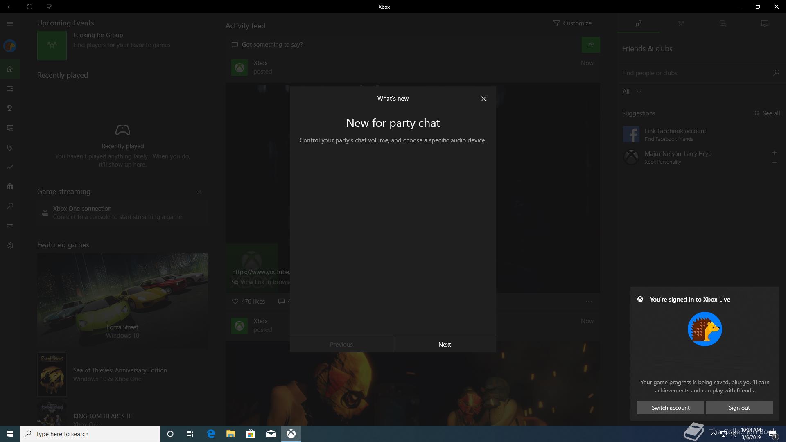
Task: Open Clubs shield icon in the sidebar
Action: pyautogui.click(x=10, y=147)
